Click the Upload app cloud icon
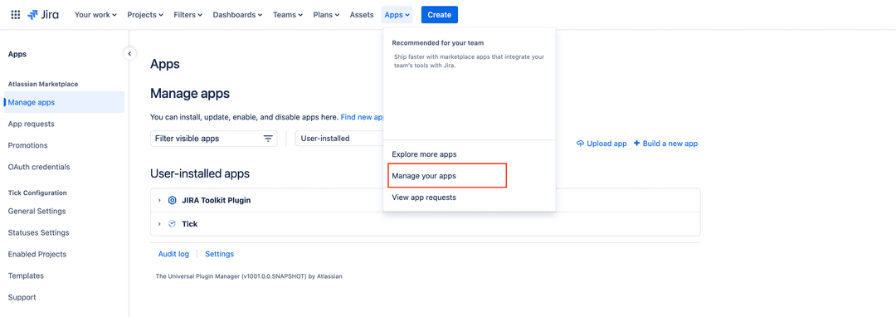896x317 pixels. (x=580, y=144)
